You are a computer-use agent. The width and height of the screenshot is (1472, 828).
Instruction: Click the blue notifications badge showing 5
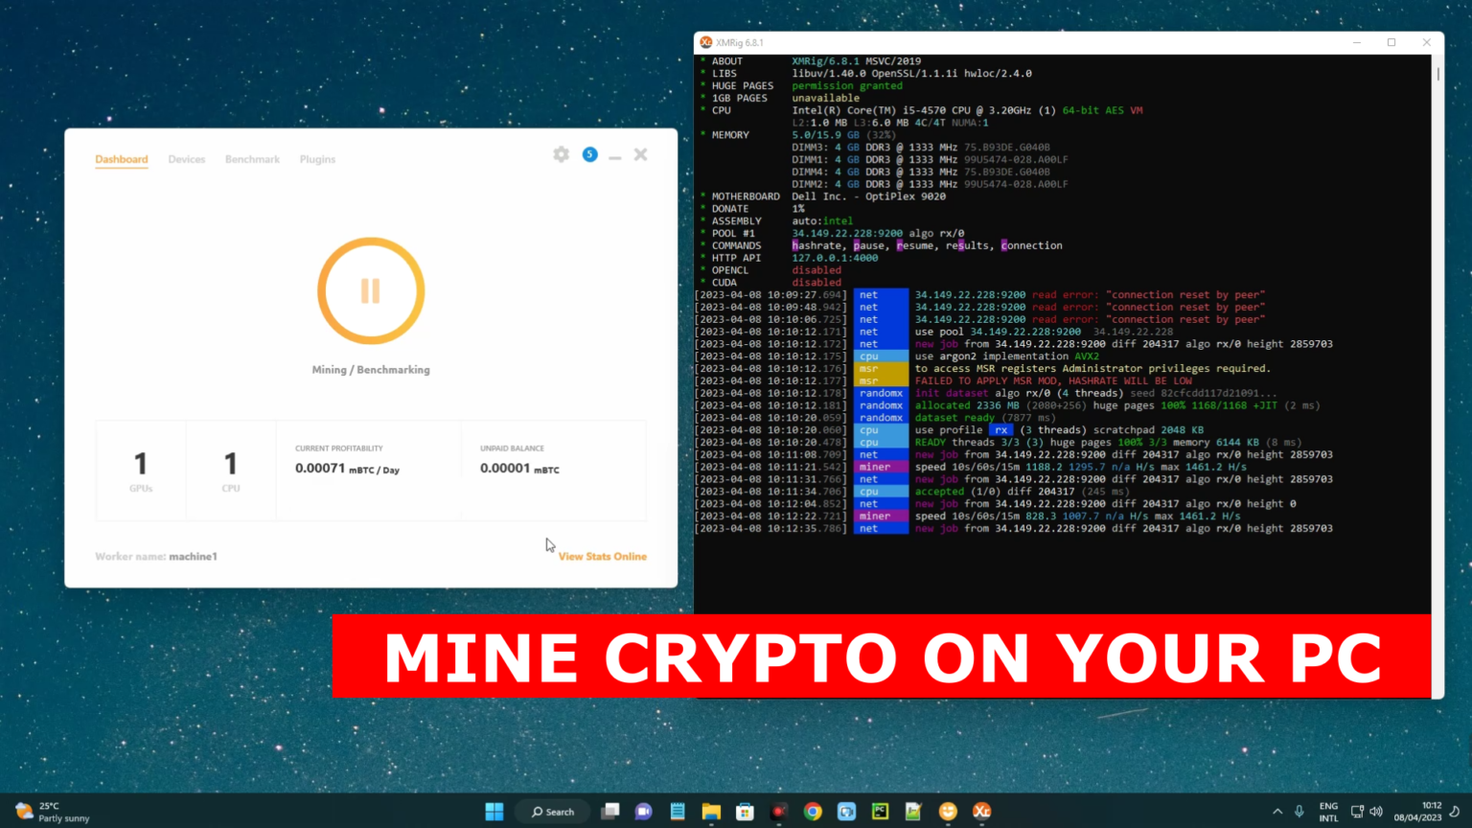(x=589, y=154)
